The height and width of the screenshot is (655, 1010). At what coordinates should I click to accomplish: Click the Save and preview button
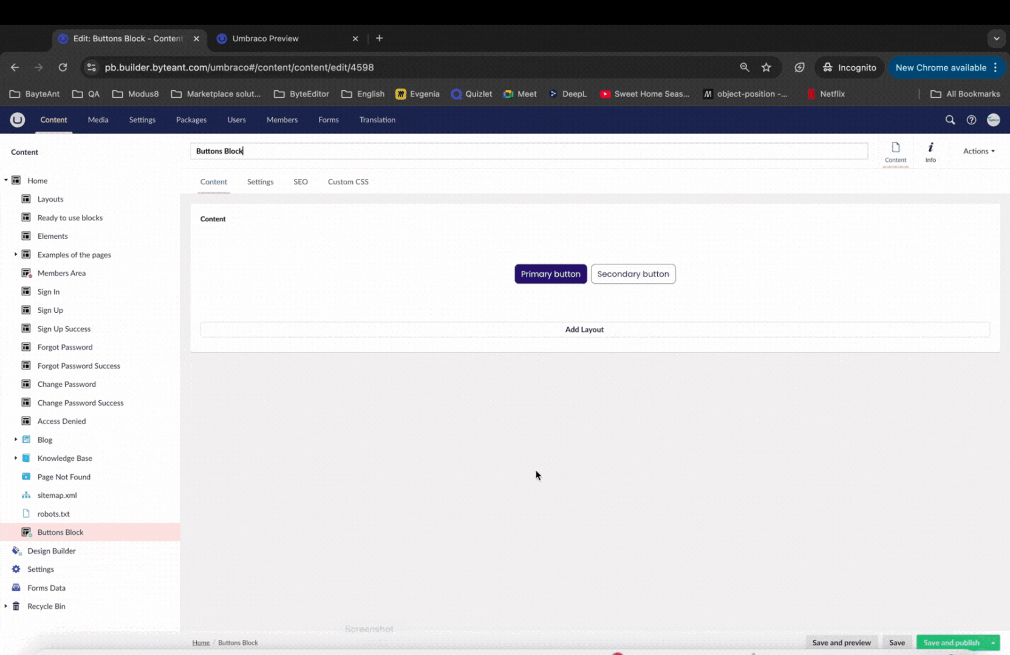(841, 643)
